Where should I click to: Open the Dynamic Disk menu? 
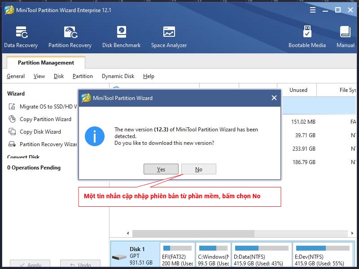coord(118,76)
